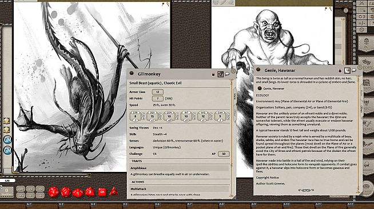Click Strength check C circle
Screen dimensions: 374x209
144,115
